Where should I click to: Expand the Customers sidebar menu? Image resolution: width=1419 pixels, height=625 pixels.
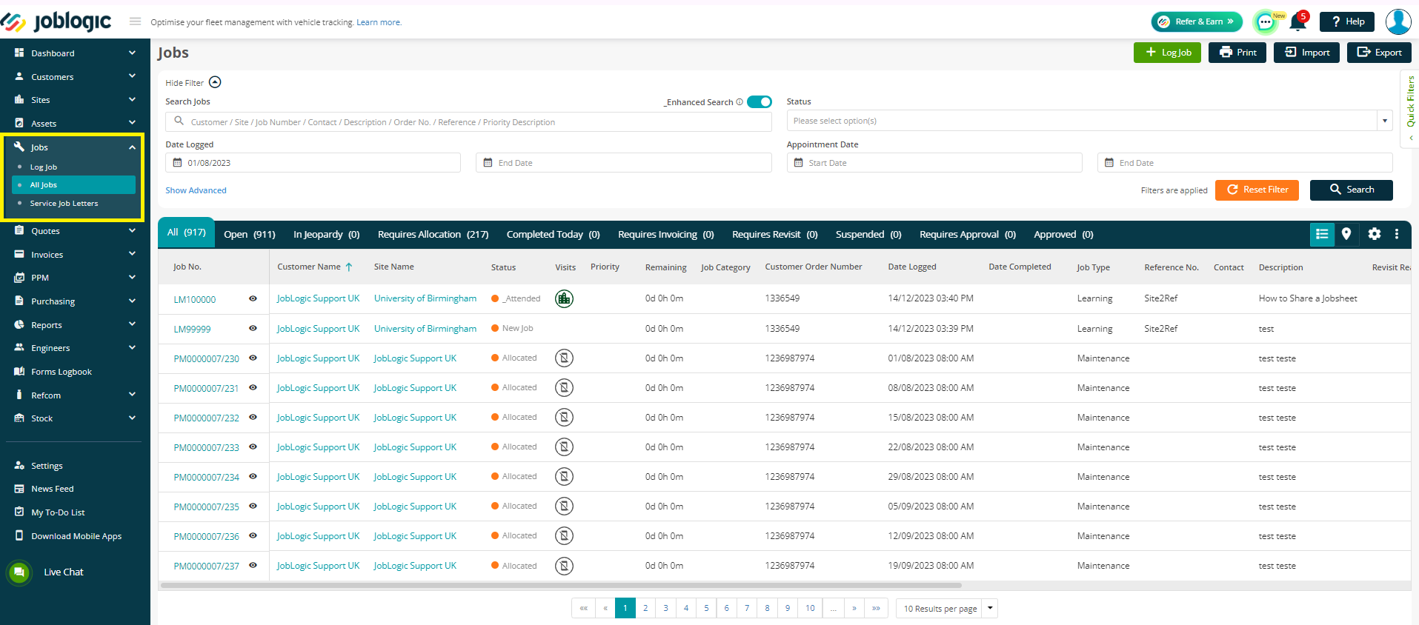132,76
